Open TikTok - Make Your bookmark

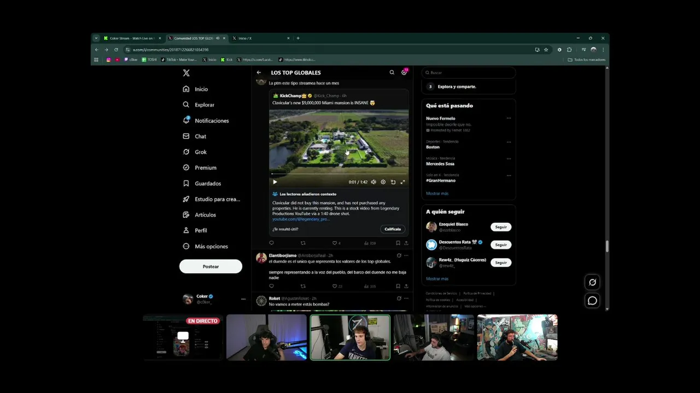tap(178, 59)
